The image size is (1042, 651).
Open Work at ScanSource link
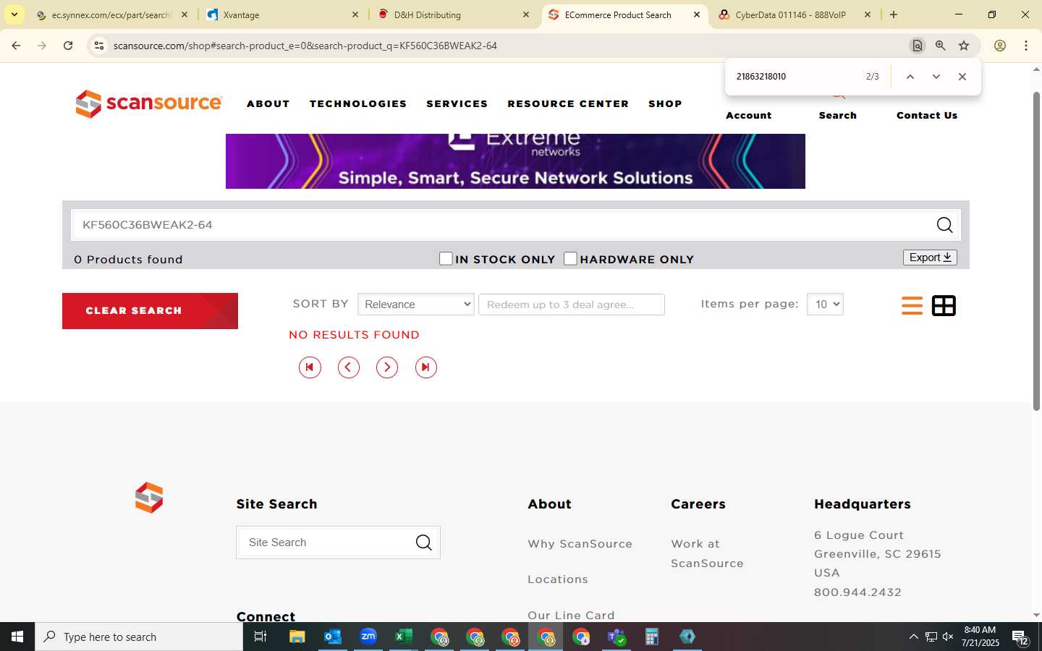click(707, 553)
